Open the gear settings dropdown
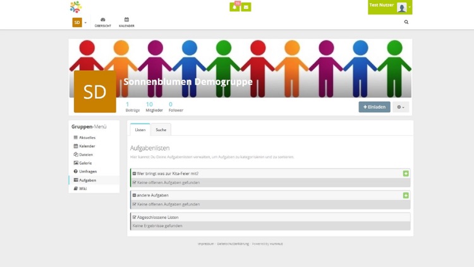Image resolution: width=474 pixels, height=267 pixels. 401,107
